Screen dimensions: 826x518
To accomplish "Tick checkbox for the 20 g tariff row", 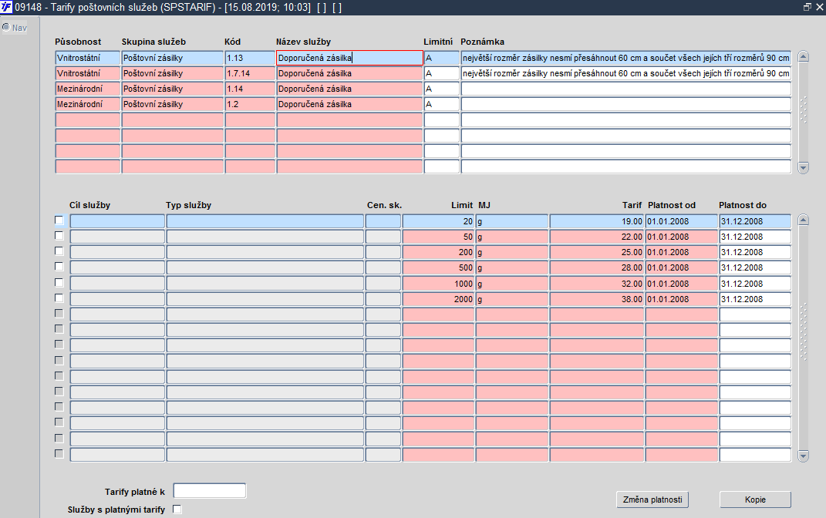I will [59, 220].
